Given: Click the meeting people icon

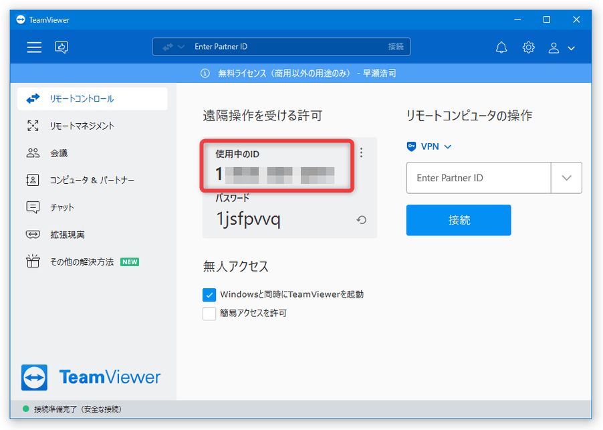Looking at the screenshot, I should (x=33, y=153).
